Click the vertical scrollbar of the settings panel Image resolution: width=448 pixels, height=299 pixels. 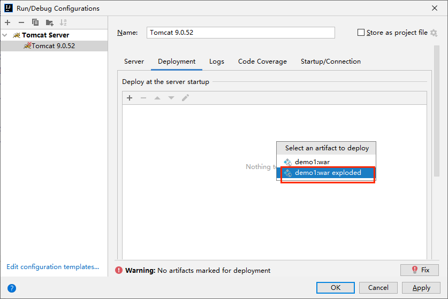click(436, 111)
